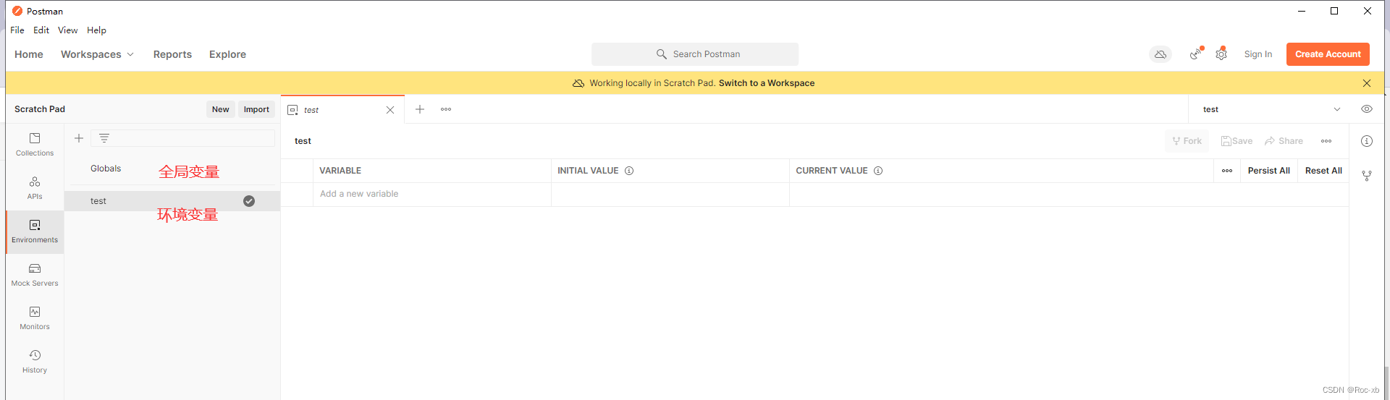Expand the Workspaces dropdown
This screenshot has height=400, width=1390.
click(x=97, y=54)
